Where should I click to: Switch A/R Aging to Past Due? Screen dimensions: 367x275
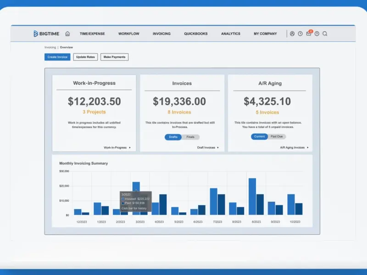point(277,137)
